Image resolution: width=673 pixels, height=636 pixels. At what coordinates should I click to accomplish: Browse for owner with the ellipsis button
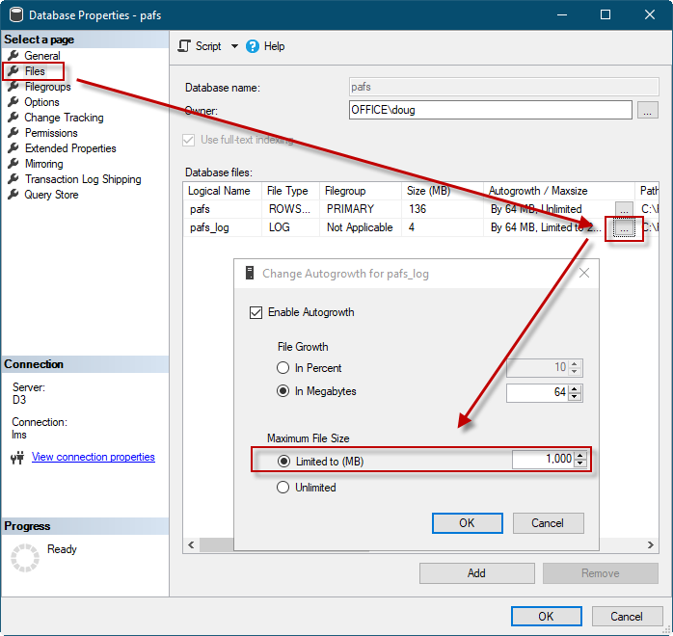point(647,110)
